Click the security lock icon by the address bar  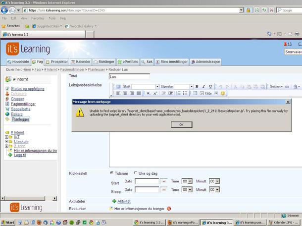pyautogui.click(x=248, y=10)
